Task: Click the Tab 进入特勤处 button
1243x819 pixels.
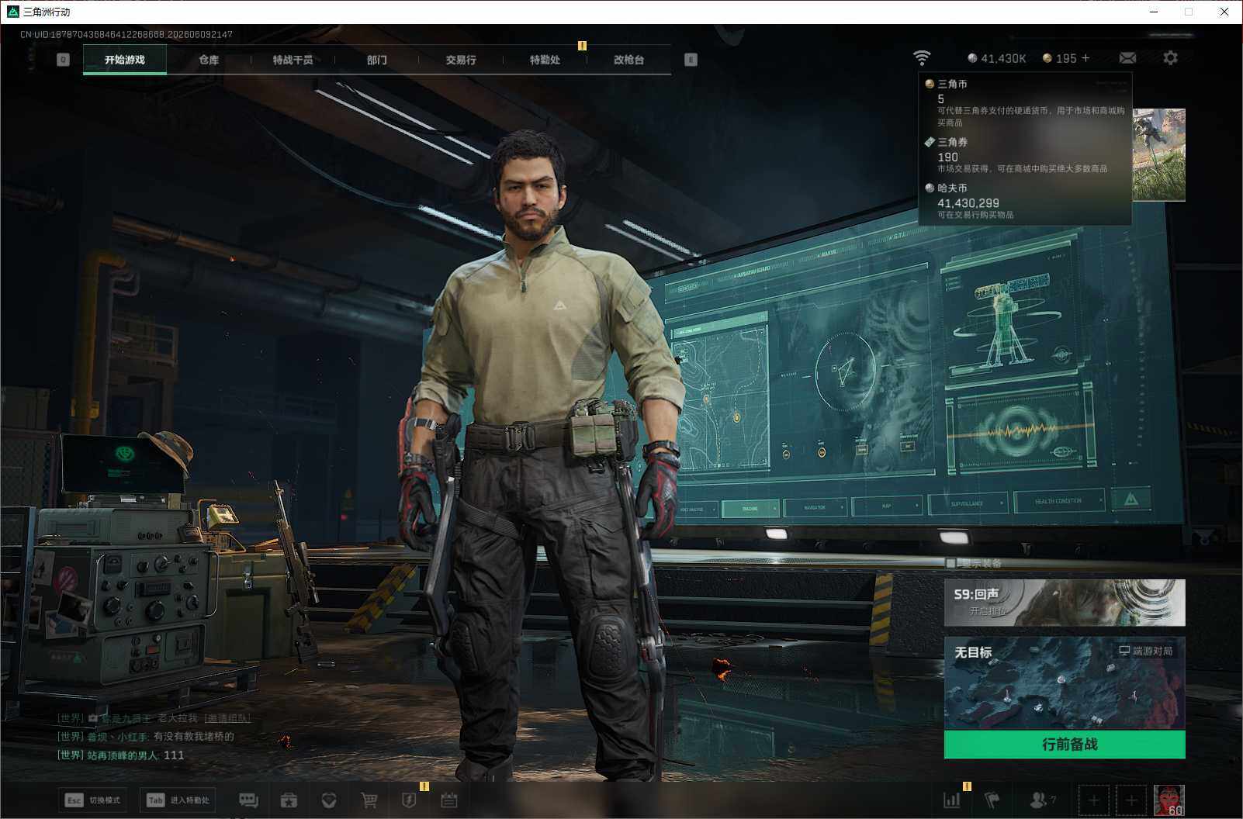Action: click(178, 800)
